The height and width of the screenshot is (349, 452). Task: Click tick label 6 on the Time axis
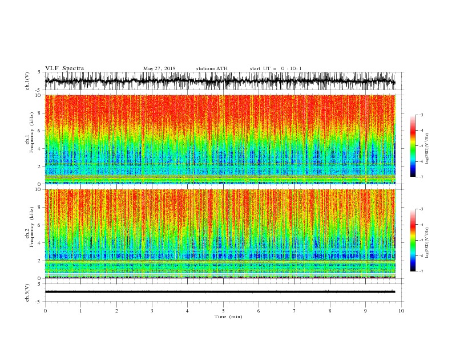click(259, 311)
